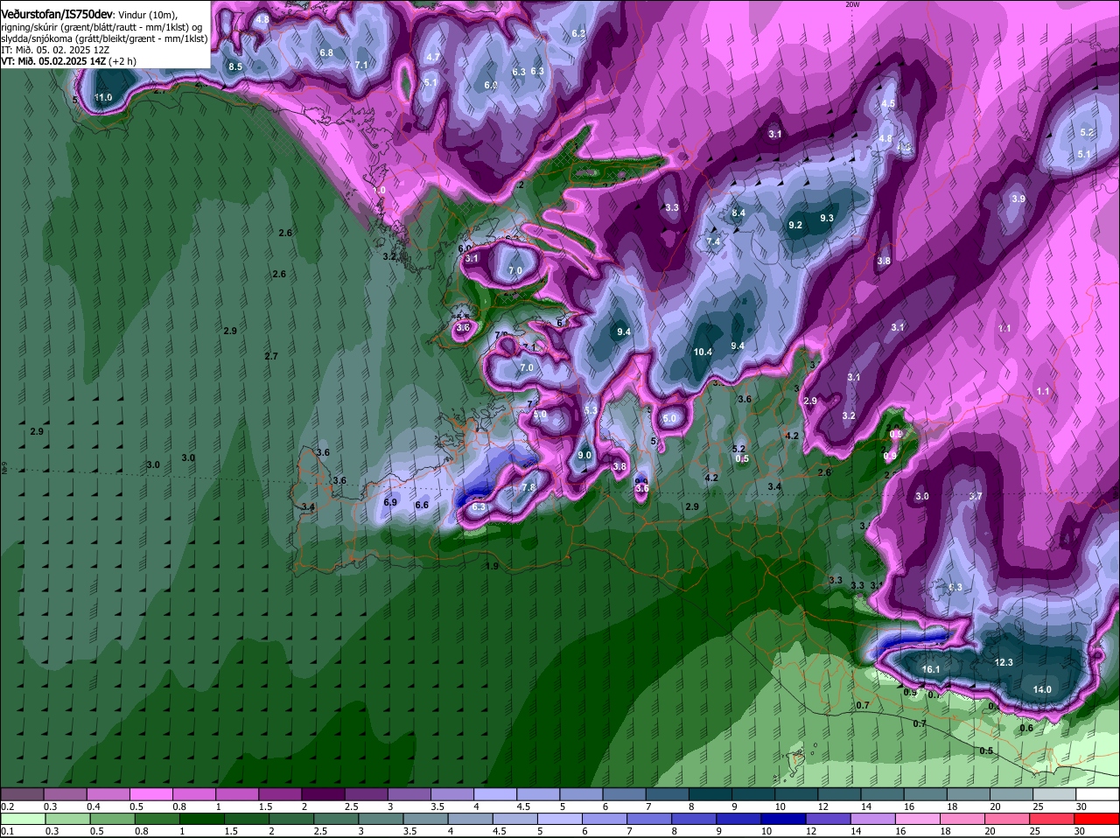Click the precipitation value '2.7'
Viewport: 1120px width, 838px height.
(271, 356)
